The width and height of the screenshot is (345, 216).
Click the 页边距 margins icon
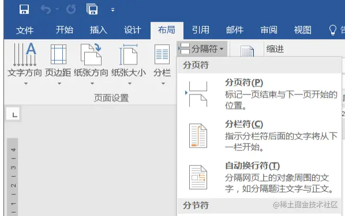tap(58, 54)
